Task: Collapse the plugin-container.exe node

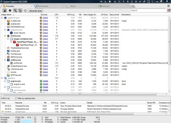Action: tap(8, 39)
